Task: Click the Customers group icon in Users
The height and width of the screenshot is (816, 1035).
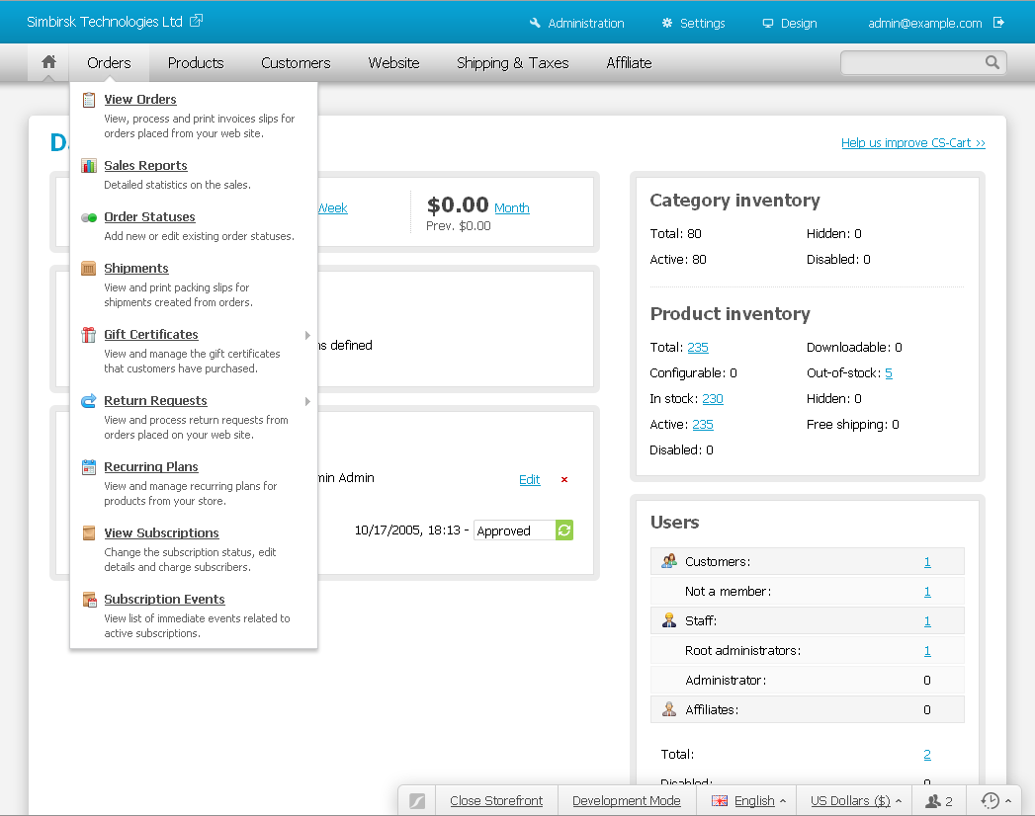Action: coord(669,561)
